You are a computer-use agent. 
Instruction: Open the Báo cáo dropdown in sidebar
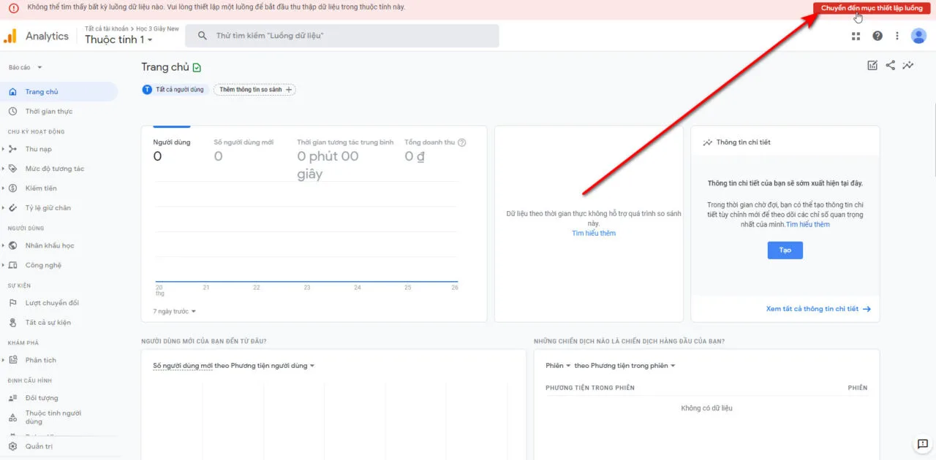click(x=25, y=67)
